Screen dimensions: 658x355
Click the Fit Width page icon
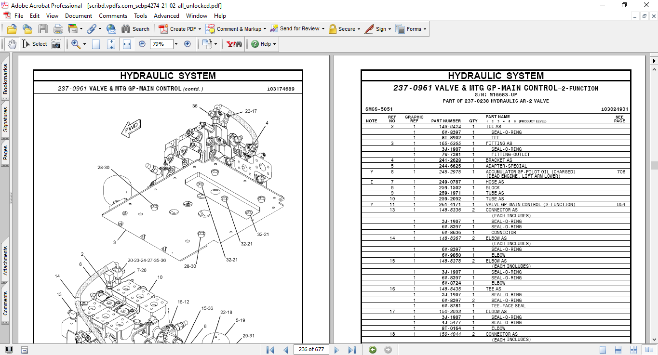click(x=127, y=44)
